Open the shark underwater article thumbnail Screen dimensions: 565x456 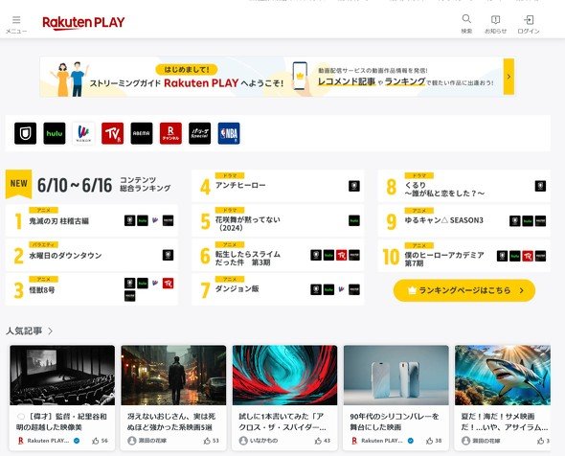pos(503,376)
